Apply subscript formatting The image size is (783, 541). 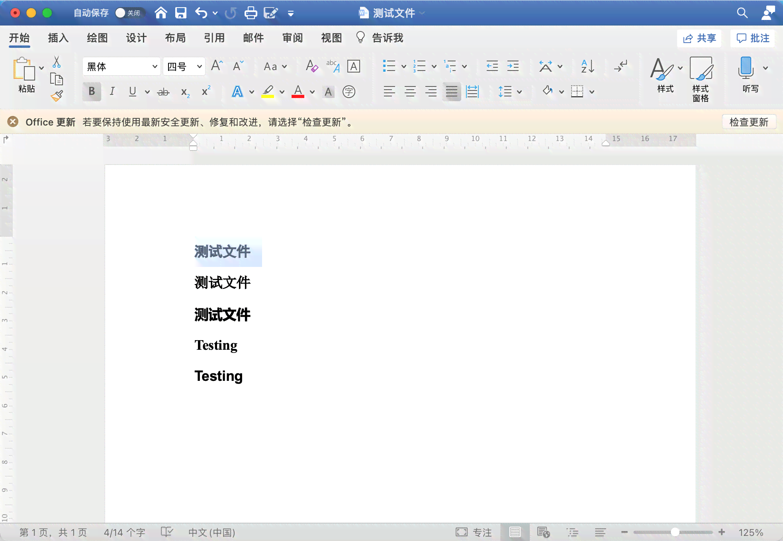185,92
